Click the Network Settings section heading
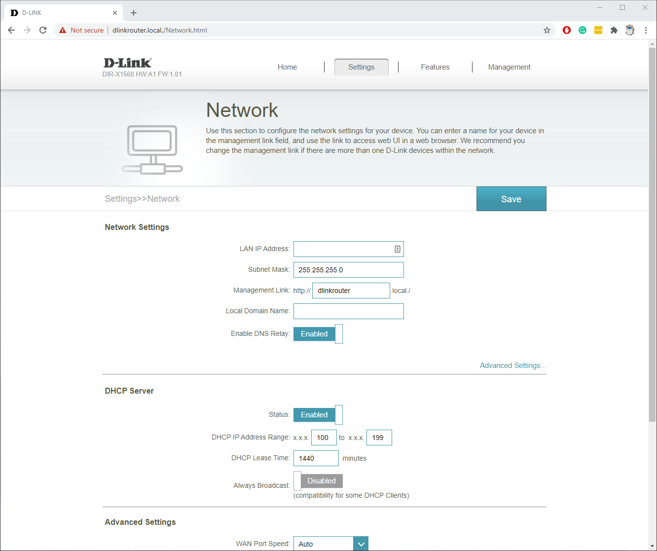 137,227
